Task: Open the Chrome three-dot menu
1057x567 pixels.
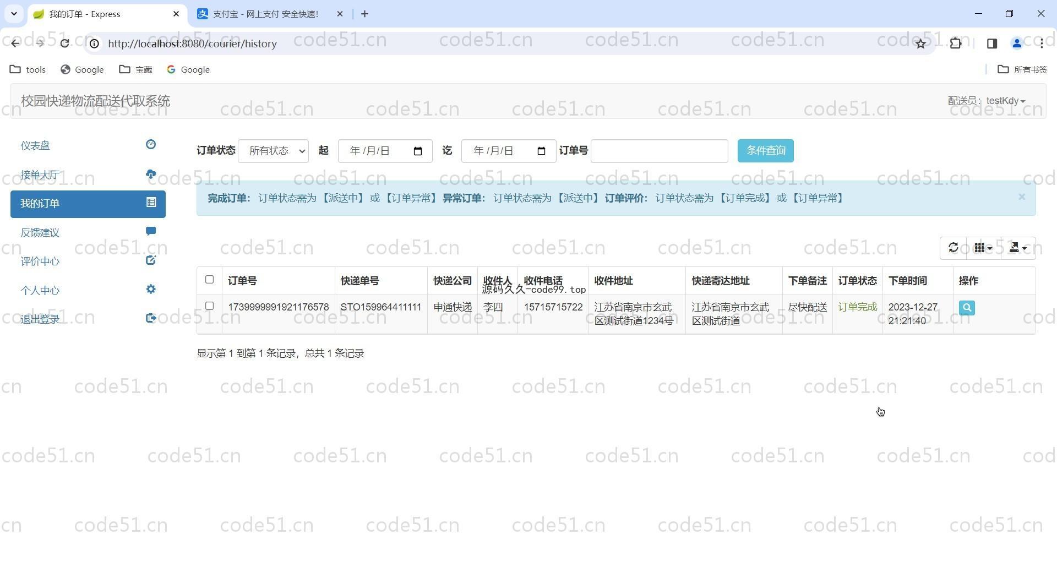Action: point(1042,43)
